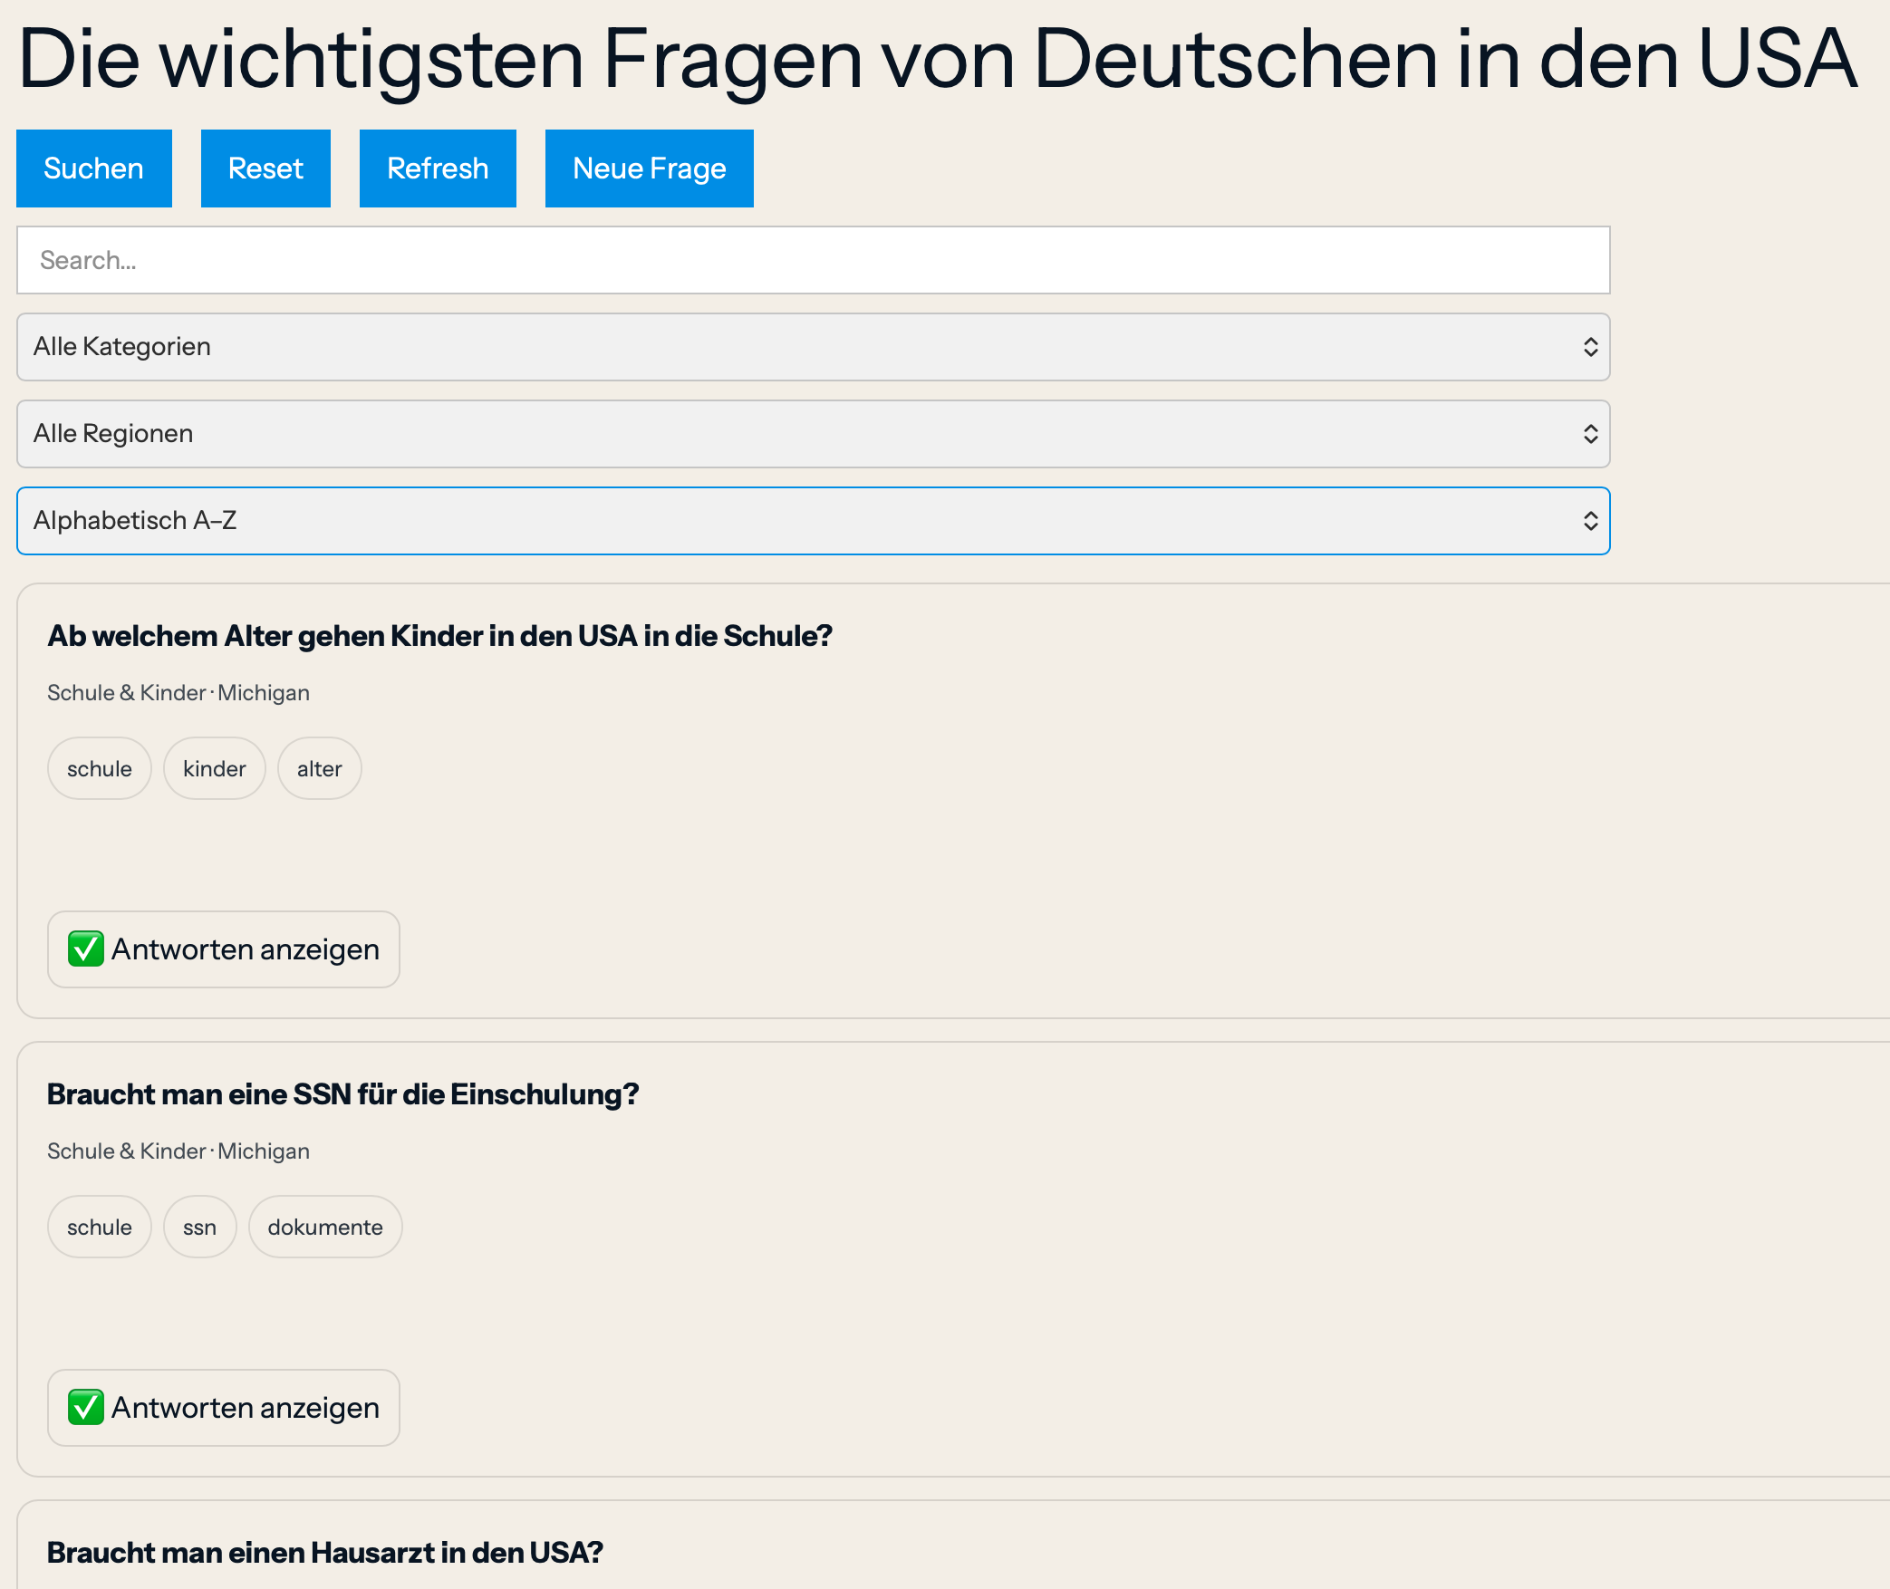Open the question 'Braucht man einen Hausarzt in den USA'
The width and height of the screenshot is (1890, 1589).
click(324, 1551)
